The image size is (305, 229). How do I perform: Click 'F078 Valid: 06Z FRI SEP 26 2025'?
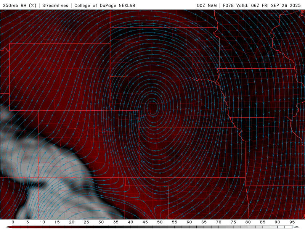(262, 5)
